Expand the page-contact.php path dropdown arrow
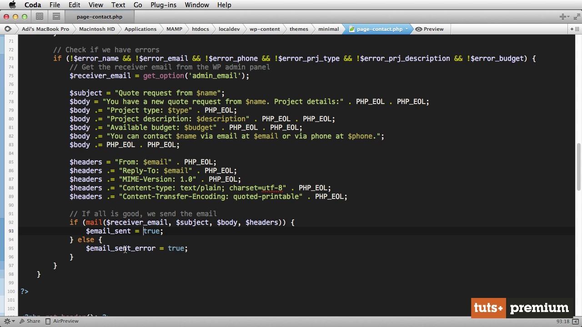Screen dimensions: 582x327 click(x=406, y=29)
